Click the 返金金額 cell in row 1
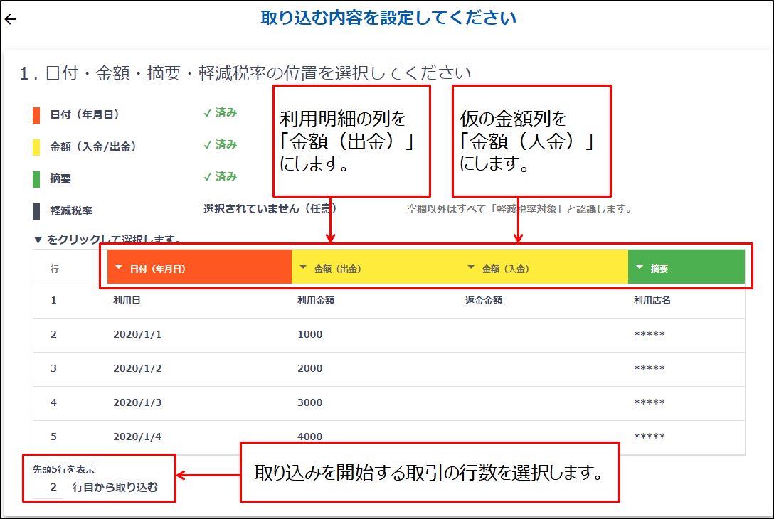The width and height of the screenshot is (774, 519). click(x=484, y=300)
